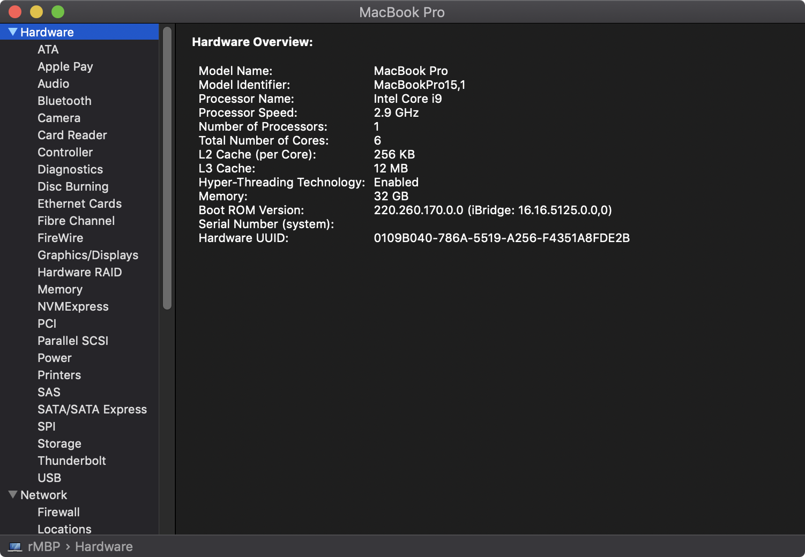Open Storage in the sidebar
Image resolution: width=805 pixels, height=557 pixels.
point(59,443)
